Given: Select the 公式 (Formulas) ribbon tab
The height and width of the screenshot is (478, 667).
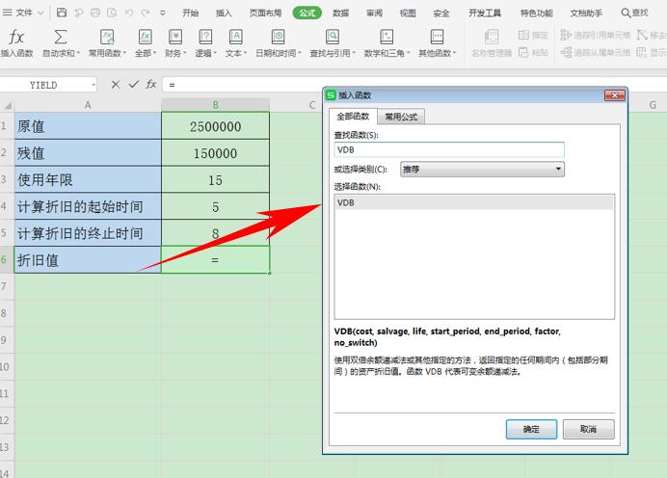Looking at the screenshot, I should [307, 13].
